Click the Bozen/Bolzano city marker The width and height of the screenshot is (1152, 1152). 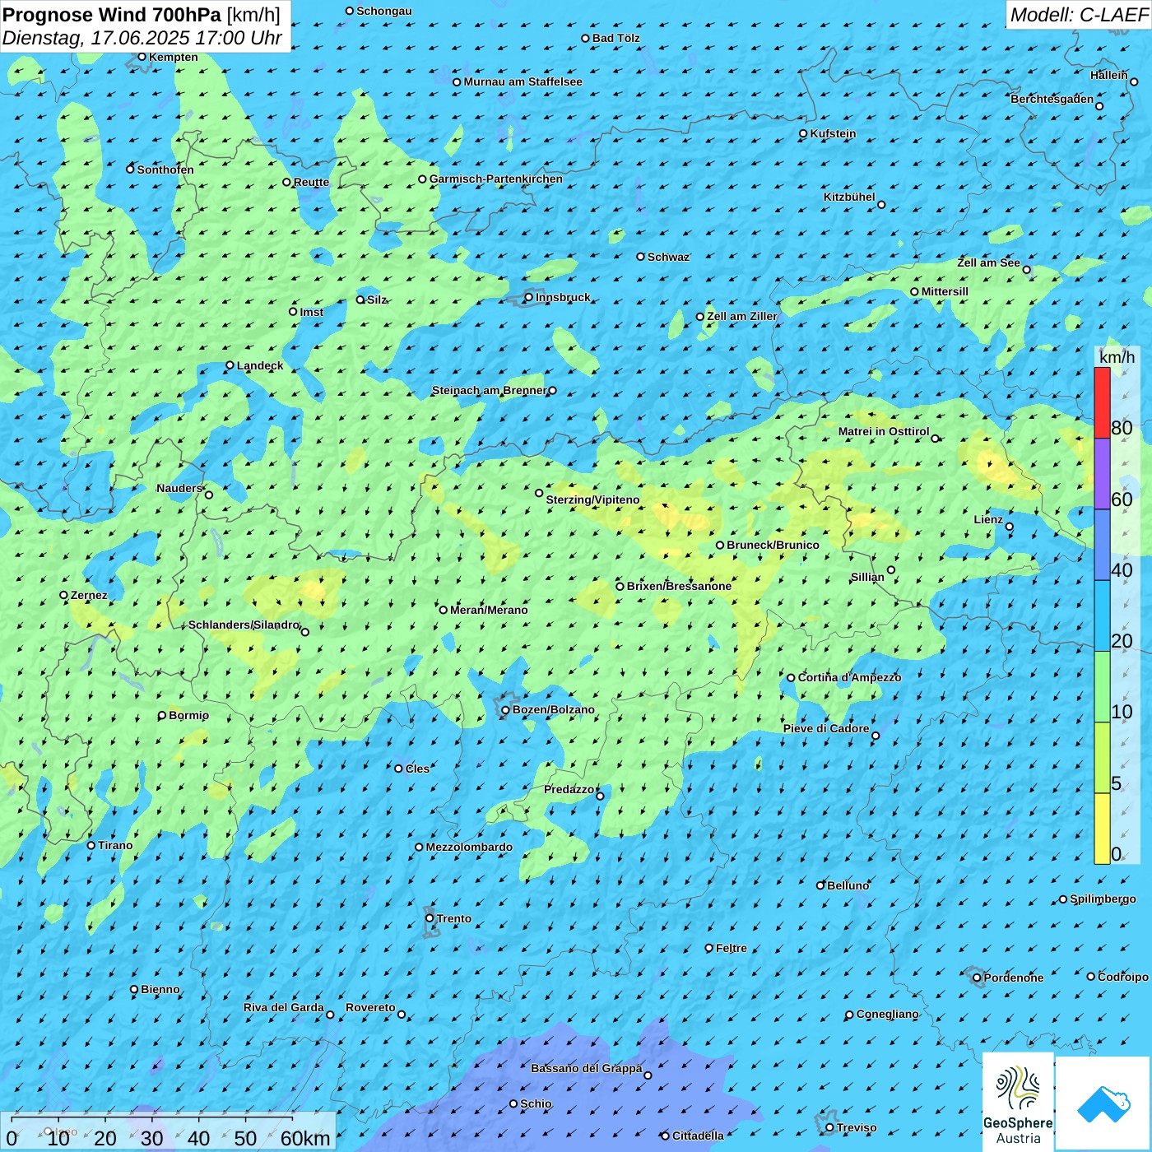tap(506, 710)
